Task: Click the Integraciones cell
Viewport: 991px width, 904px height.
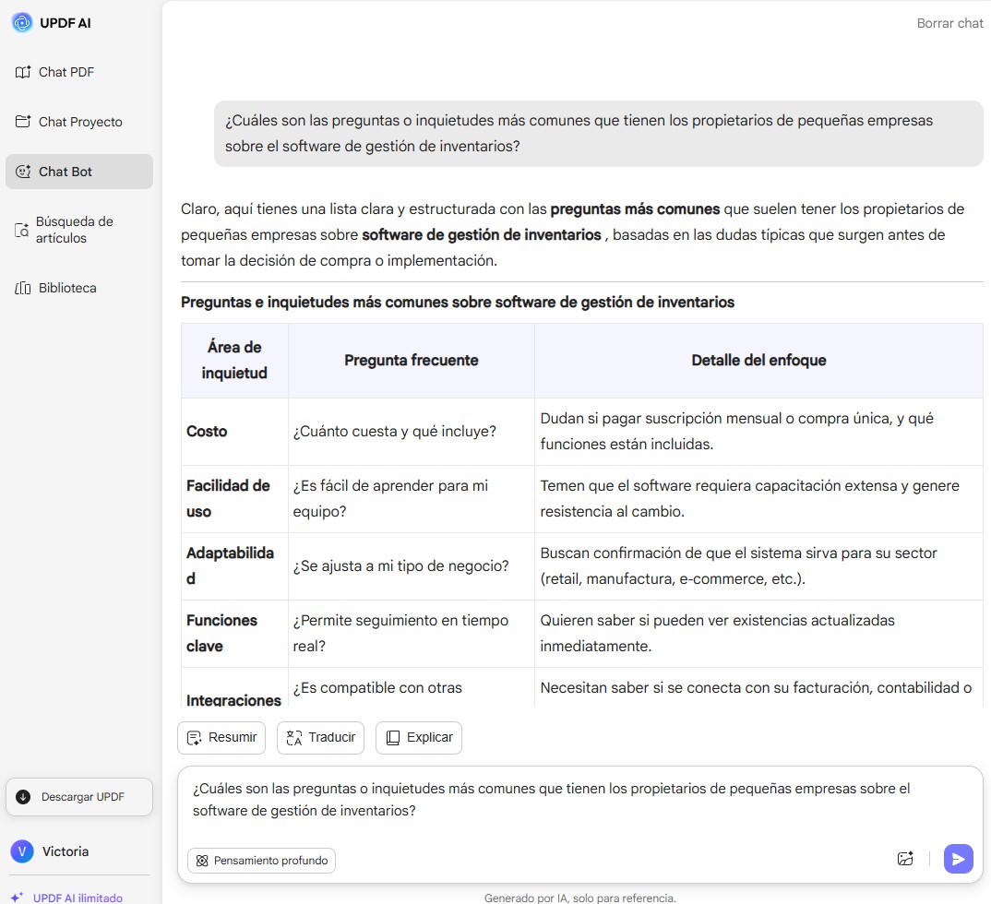Action: click(234, 687)
